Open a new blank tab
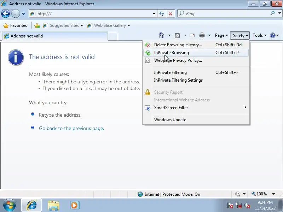Image resolution: width=283 pixels, height=212 pixels. pyautogui.click(x=113, y=36)
